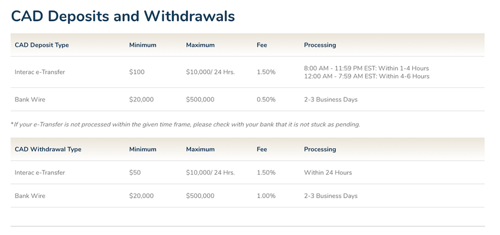The height and width of the screenshot is (235, 500).
Task: Click the deposit table Fee header
Action: [x=262, y=45]
